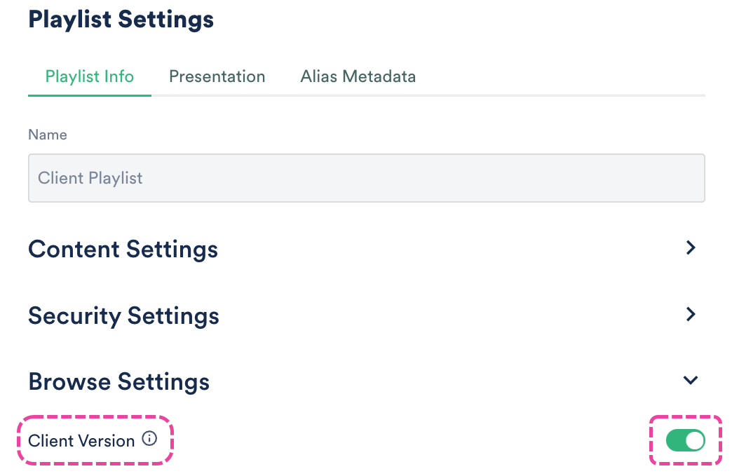Focus the Name text input box
The width and height of the screenshot is (732, 476).
366,178
